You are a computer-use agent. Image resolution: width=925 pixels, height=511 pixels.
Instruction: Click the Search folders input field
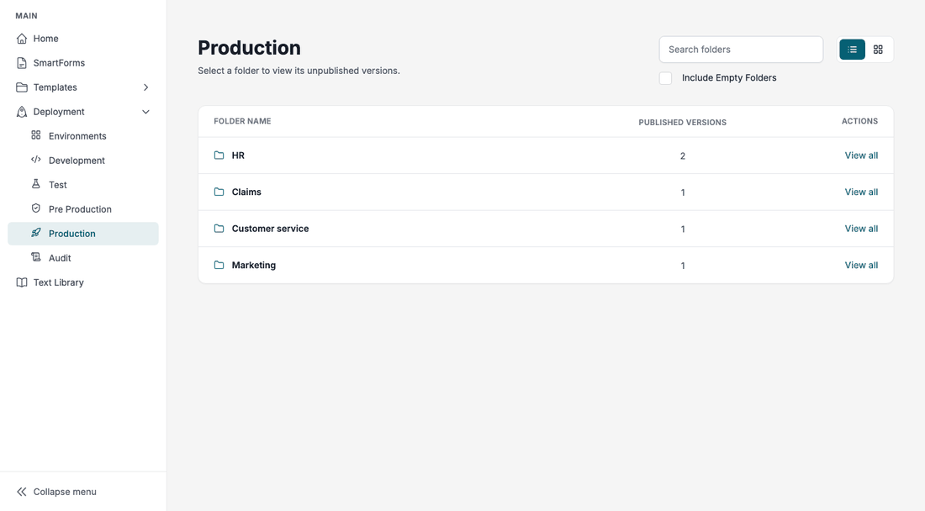pyautogui.click(x=741, y=50)
